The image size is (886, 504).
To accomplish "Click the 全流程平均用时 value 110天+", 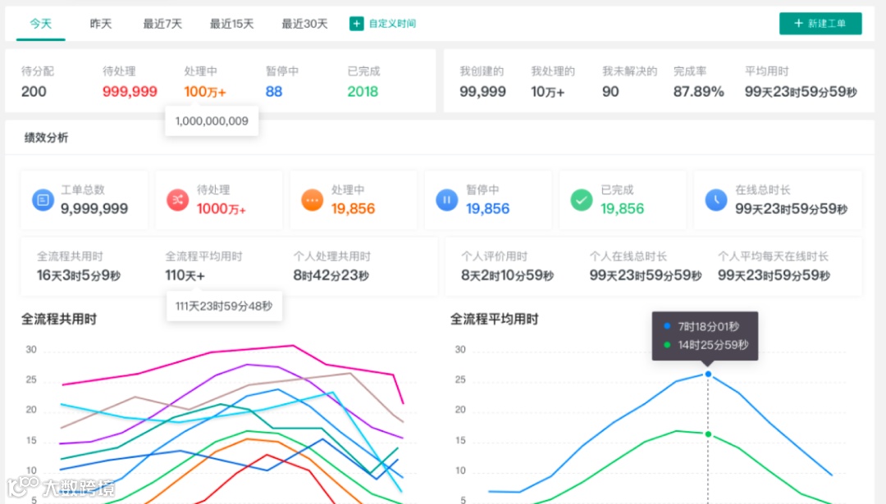I will [x=185, y=275].
